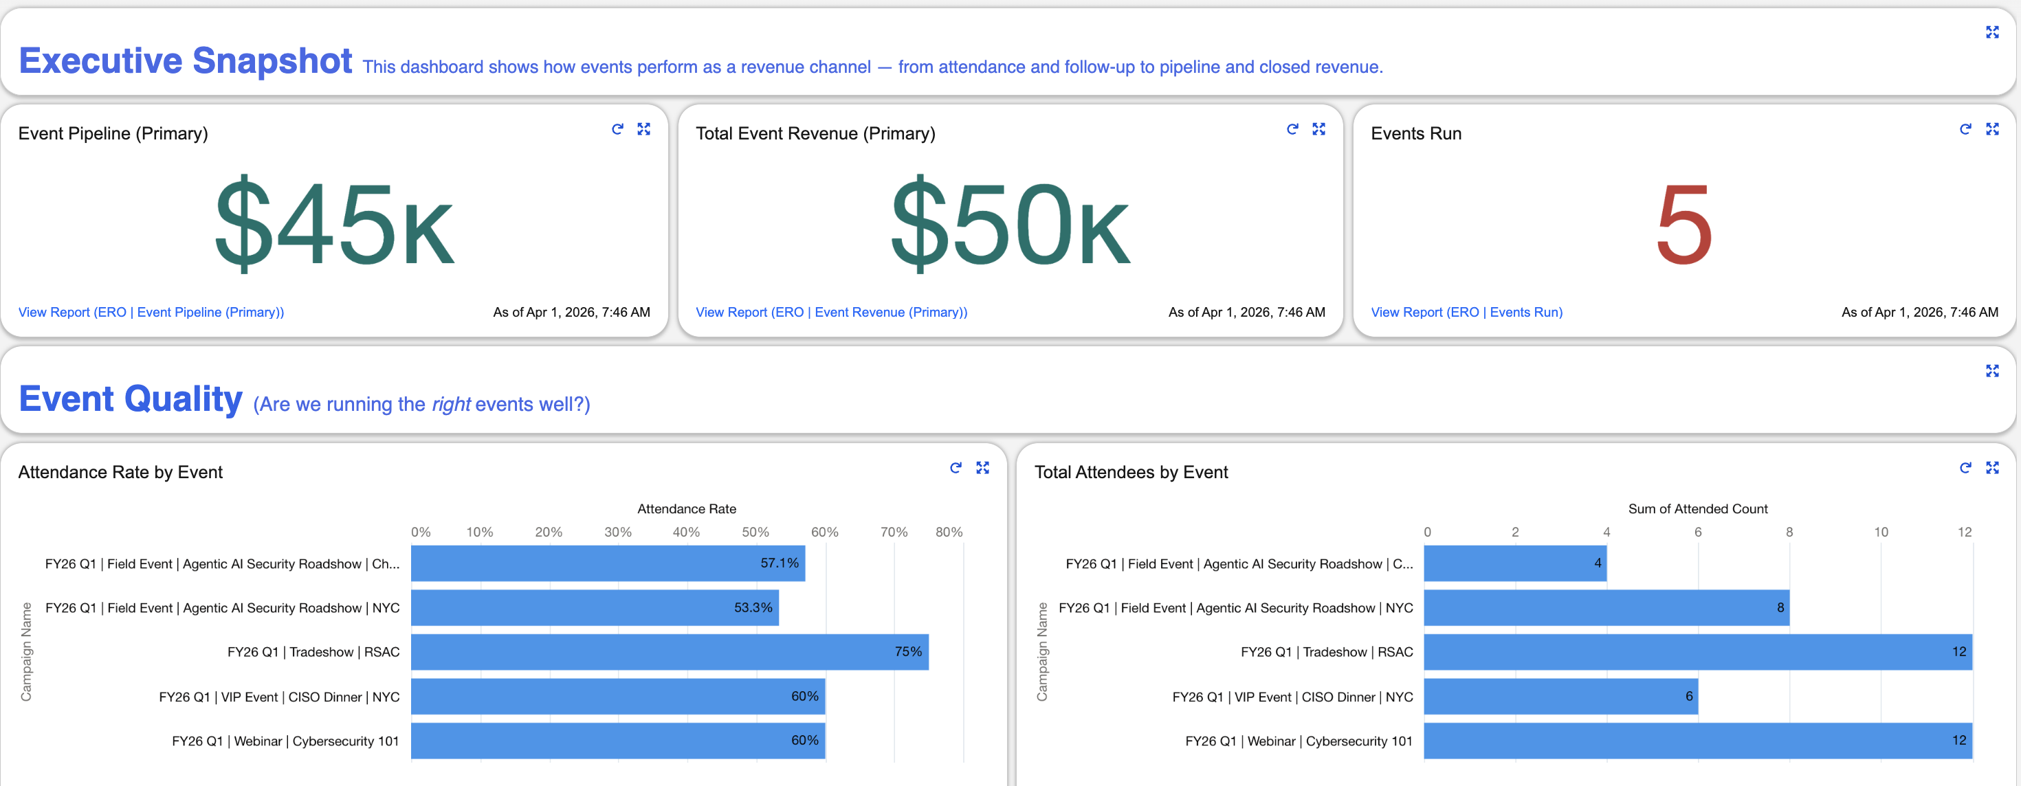Refresh the Attendance Rate by Event chart
Image resolution: width=2021 pixels, height=786 pixels.
tap(955, 469)
